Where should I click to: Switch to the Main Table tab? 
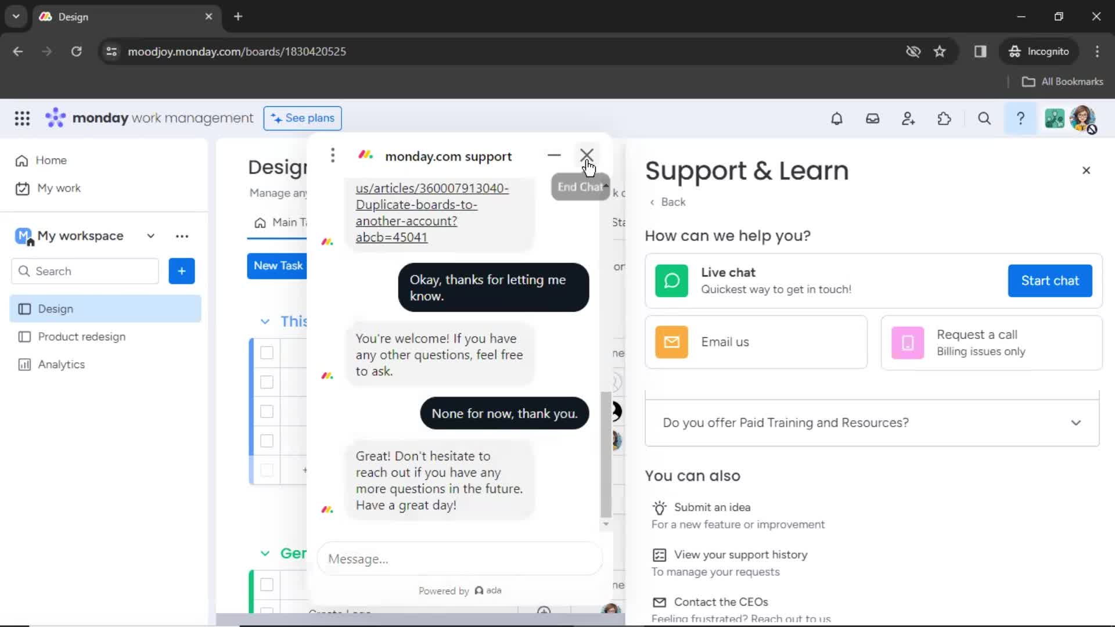(280, 222)
